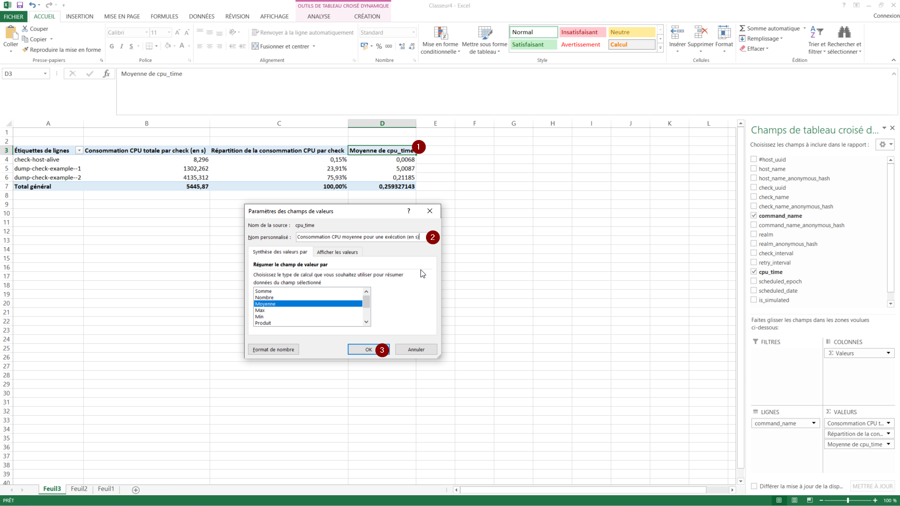
Task: Open the FORMULES ribbon tab
Action: (x=164, y=16)
